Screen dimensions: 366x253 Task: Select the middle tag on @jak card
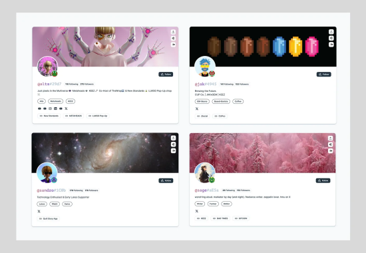221,101
